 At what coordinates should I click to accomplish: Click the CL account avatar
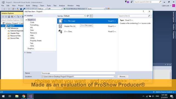pyautogui.click(x=174, y=5)
